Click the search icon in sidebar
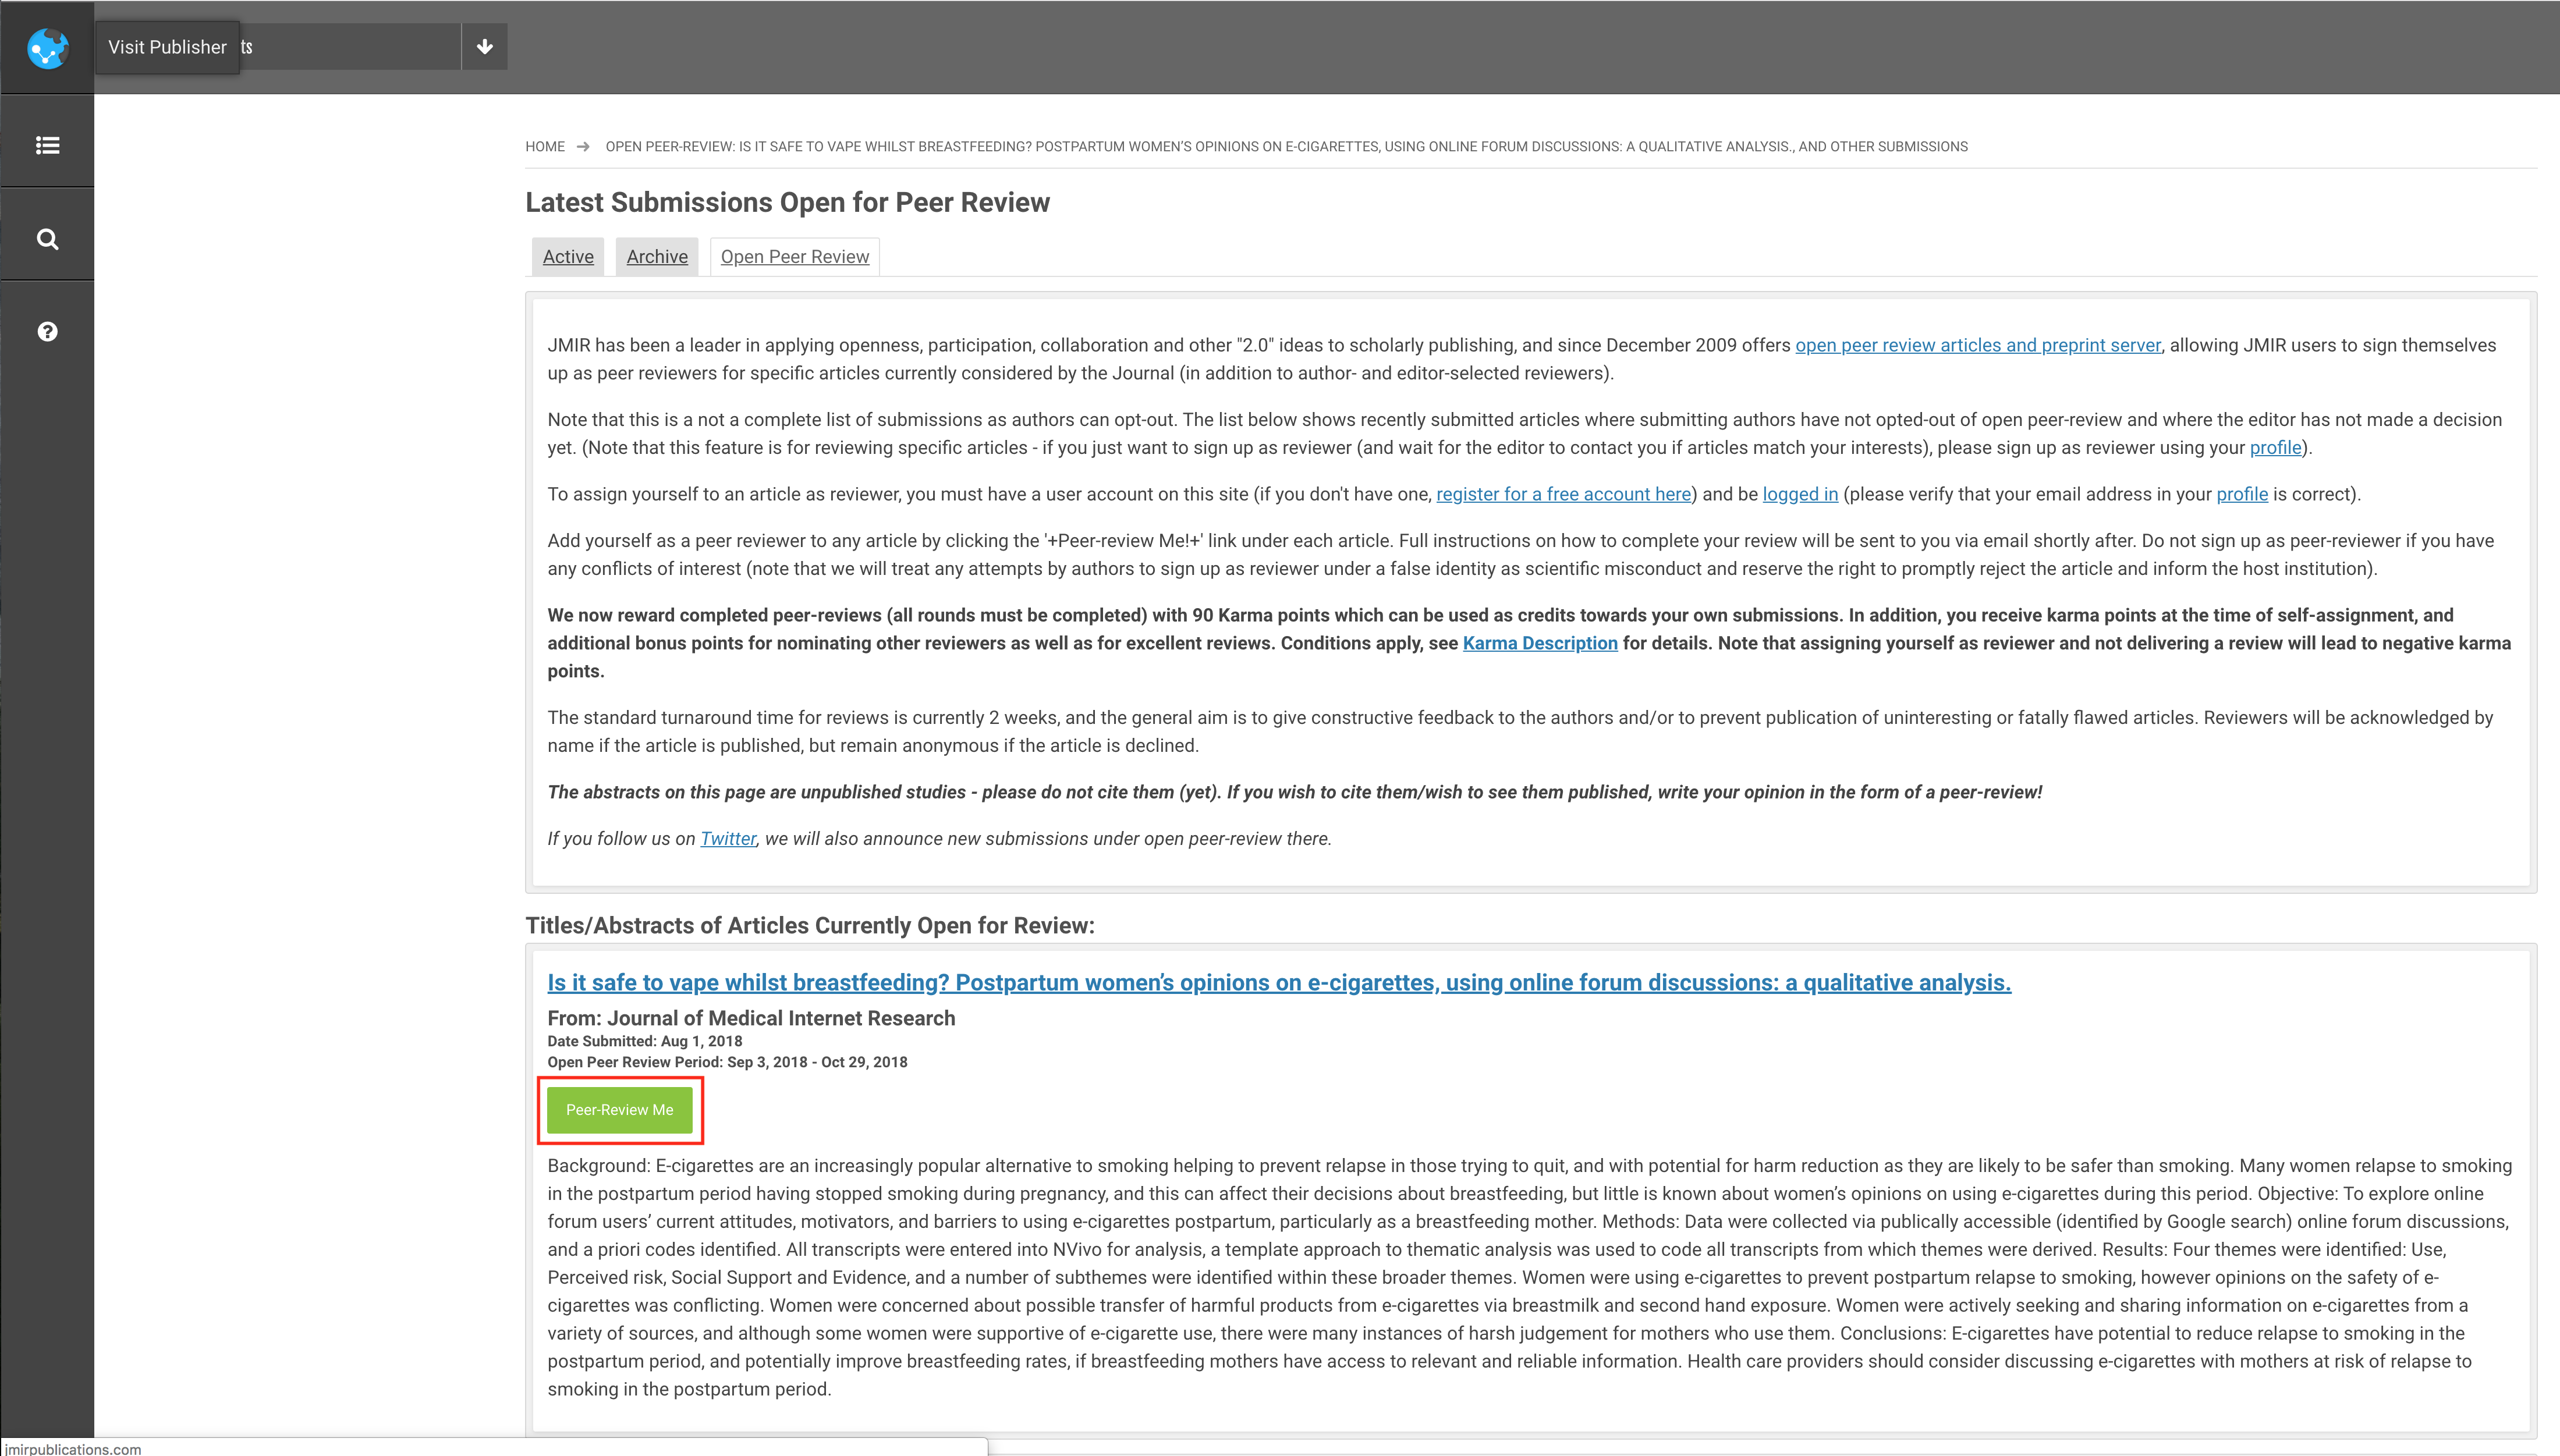The height and width of the screenshot is (1456, 2560). [x=48, y=237]
